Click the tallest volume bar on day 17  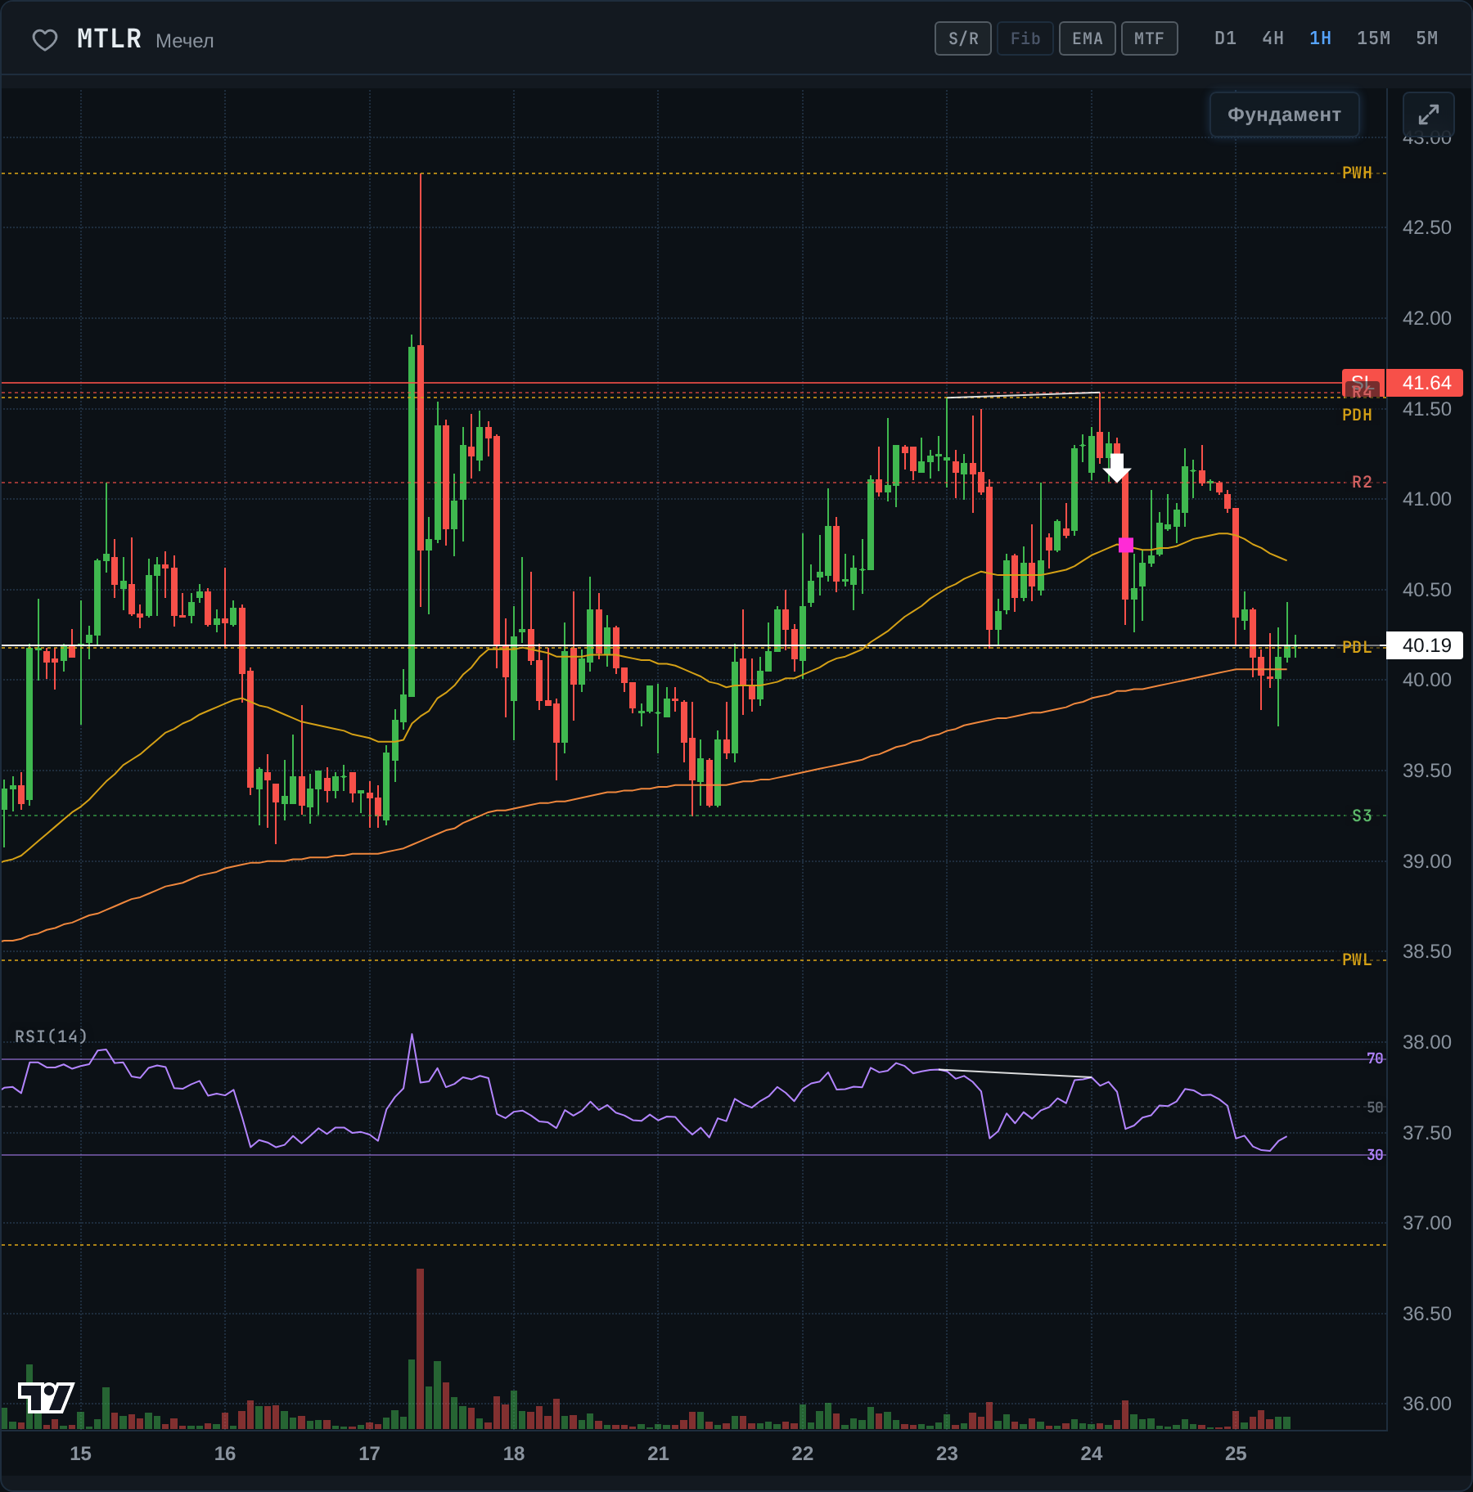(x=420, y=1348)
